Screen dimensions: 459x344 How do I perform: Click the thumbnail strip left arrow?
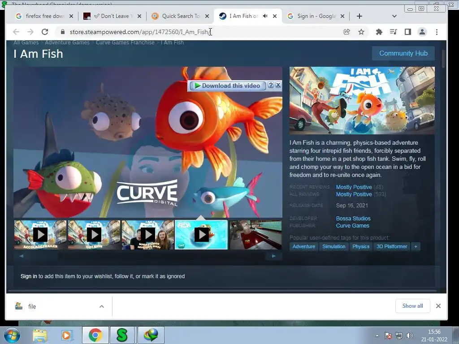(21, 256)
